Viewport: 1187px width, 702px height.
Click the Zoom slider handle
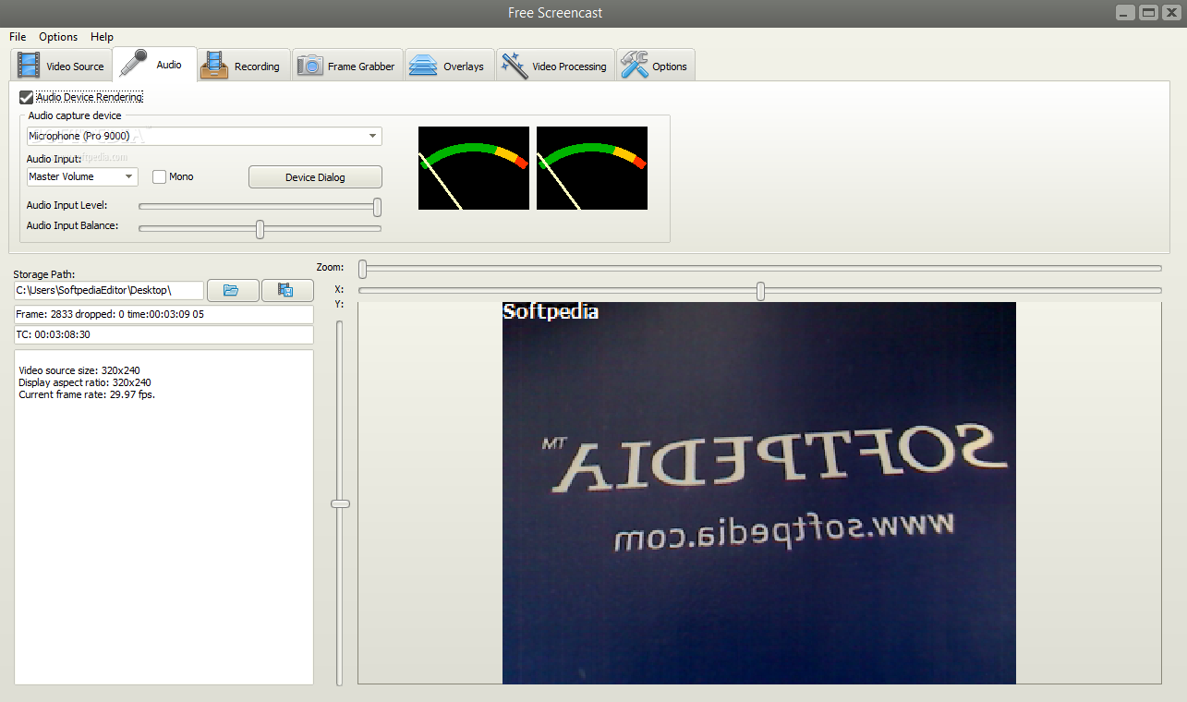[363, 269]
